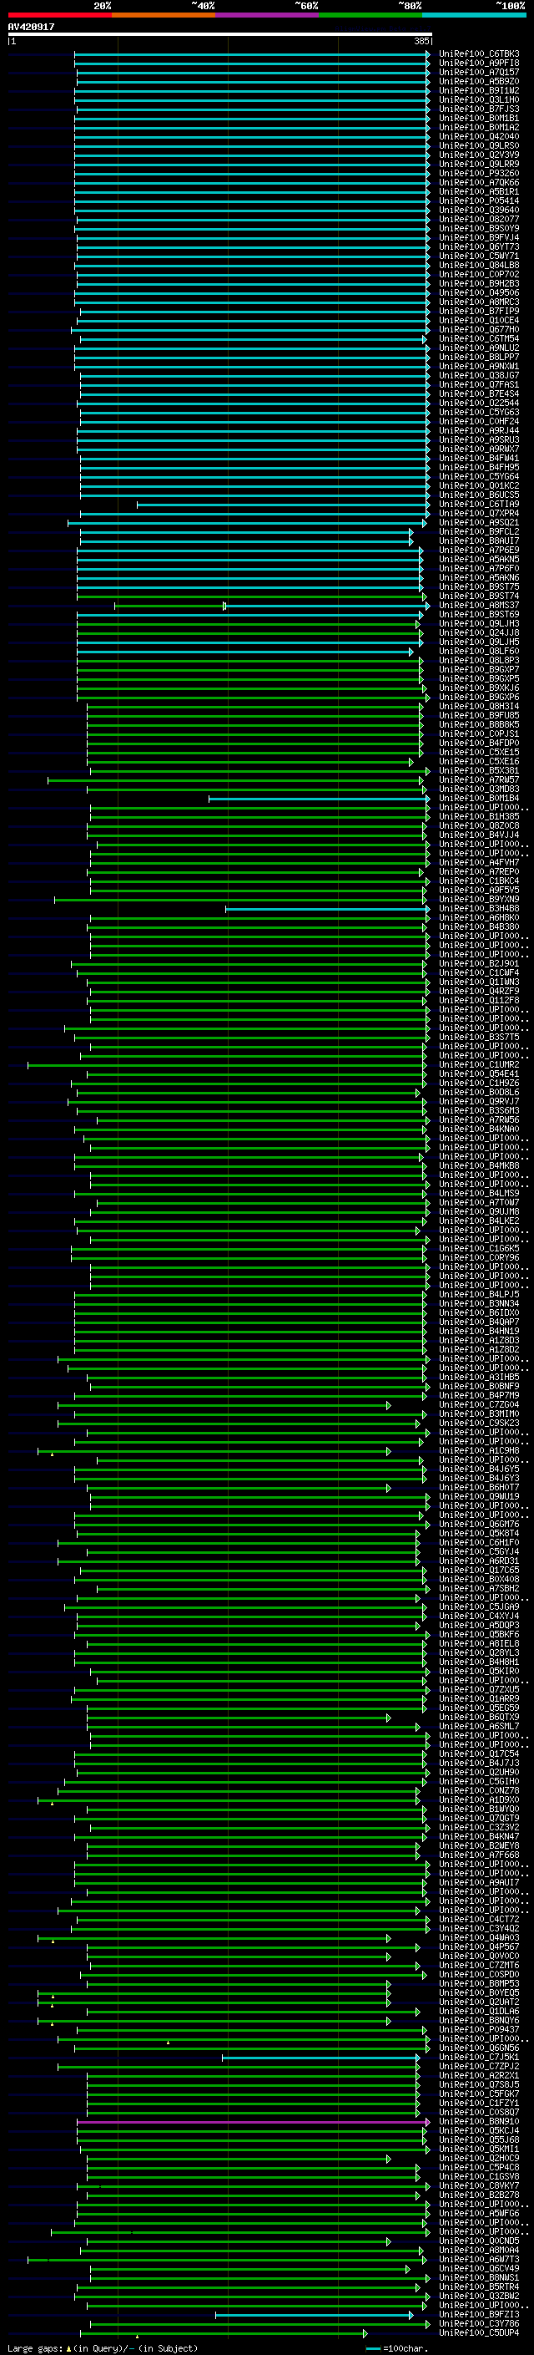Open hit UniRef100_Q3L1H0
The width and height of the screenshot is (534, 2355).
click(479, 99)
